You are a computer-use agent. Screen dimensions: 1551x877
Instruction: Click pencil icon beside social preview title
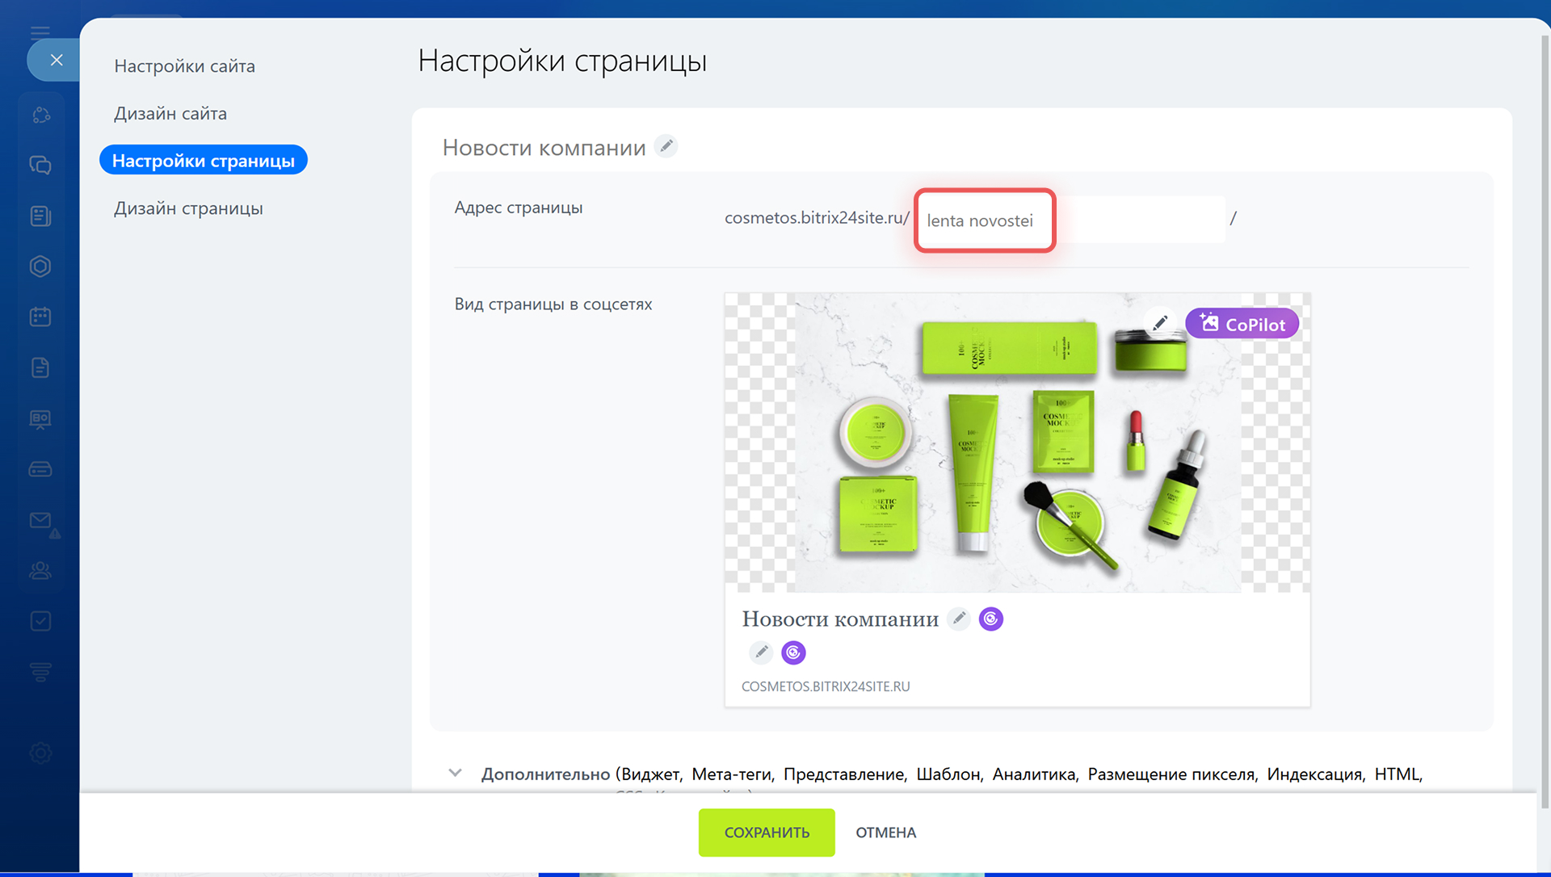click(959, 619)
